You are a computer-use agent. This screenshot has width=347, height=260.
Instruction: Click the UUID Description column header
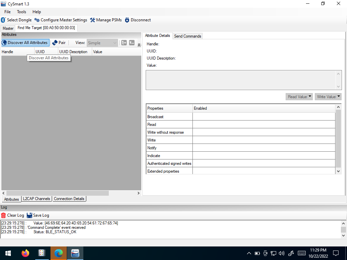coord(75,52)
